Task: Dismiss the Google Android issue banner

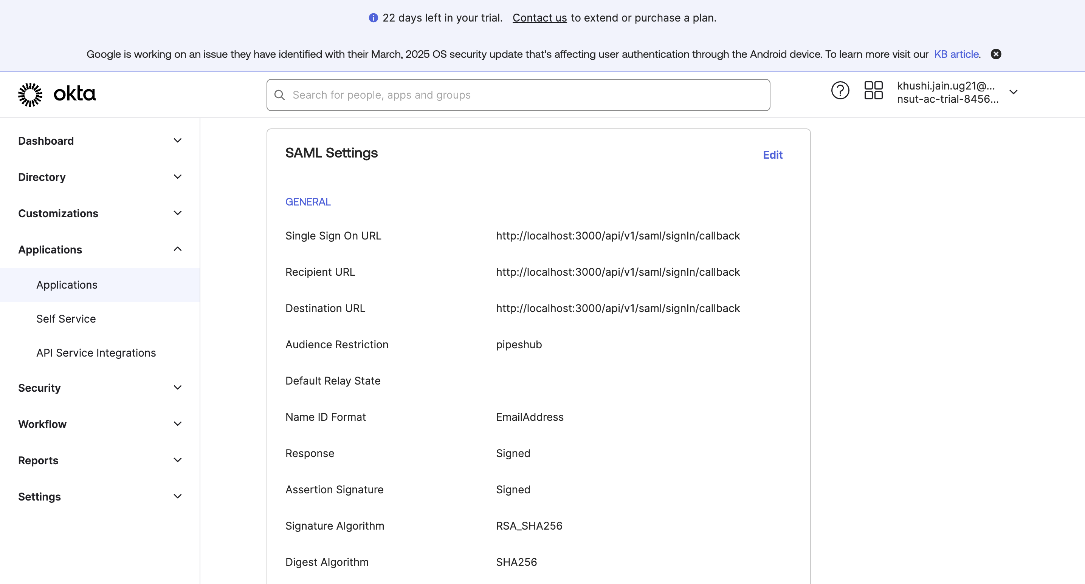Action: coord(996,54)
